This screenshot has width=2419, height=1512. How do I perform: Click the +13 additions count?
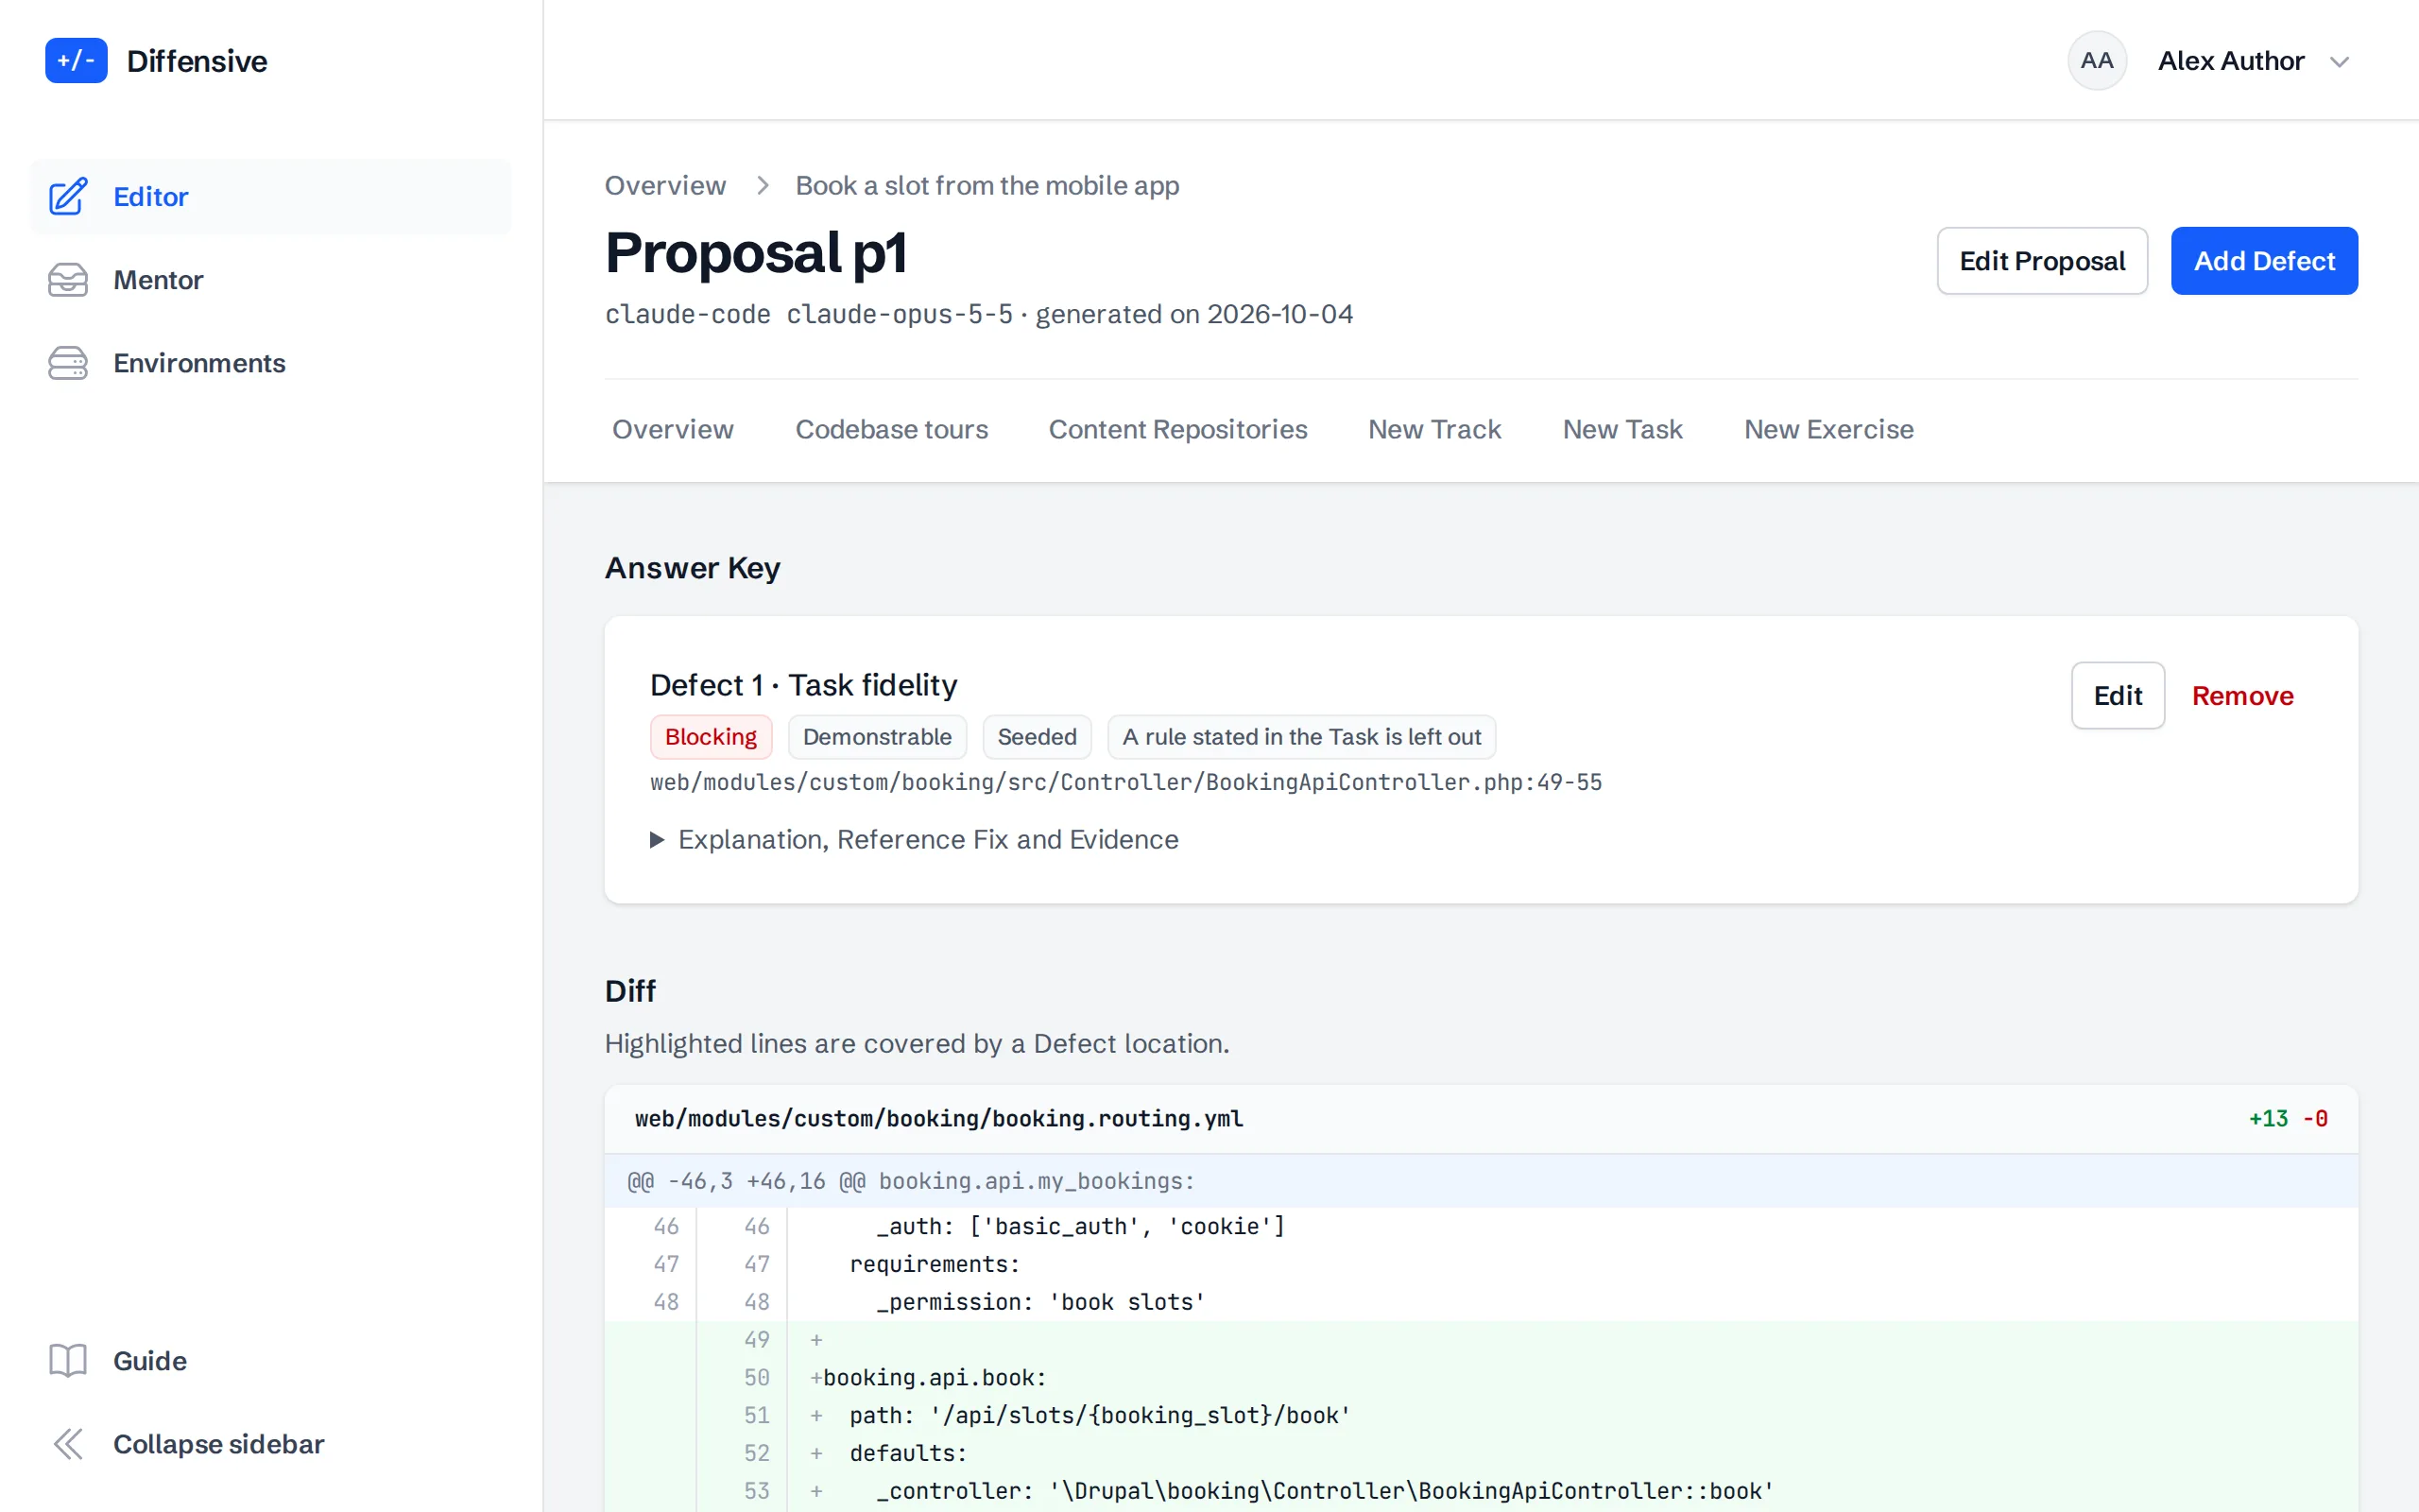tap(2268, 1119)
